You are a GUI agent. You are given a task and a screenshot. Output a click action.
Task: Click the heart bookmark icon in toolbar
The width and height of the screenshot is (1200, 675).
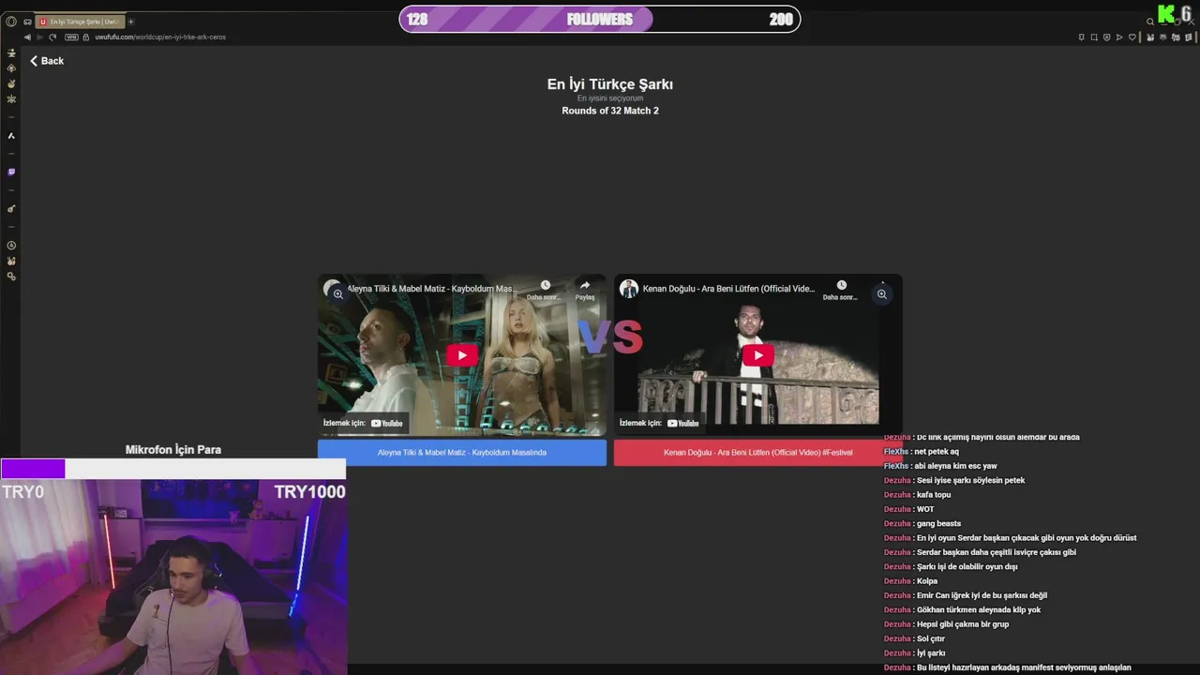pyautogui.click(x=1132, y=37)
